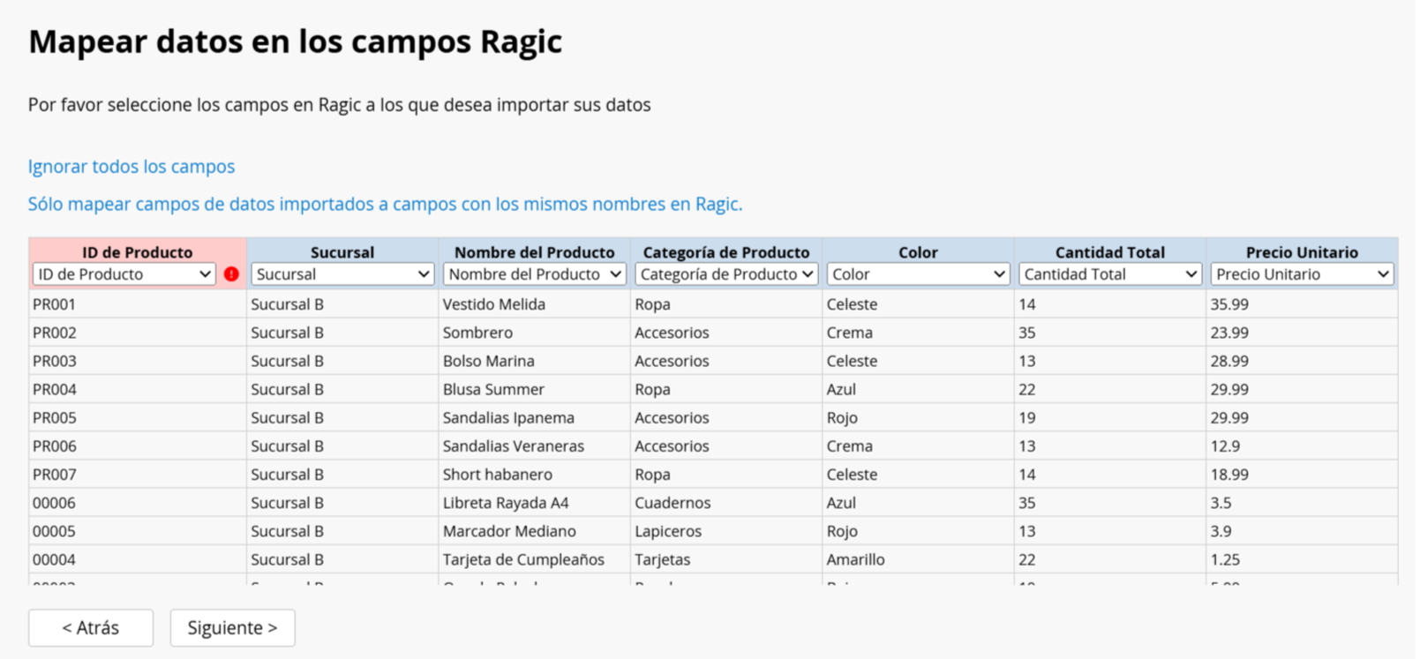The height and width of the screenshot is (659, 1420).
Task: Click the Libreta Rayada A4 cell
Action: 534,503
